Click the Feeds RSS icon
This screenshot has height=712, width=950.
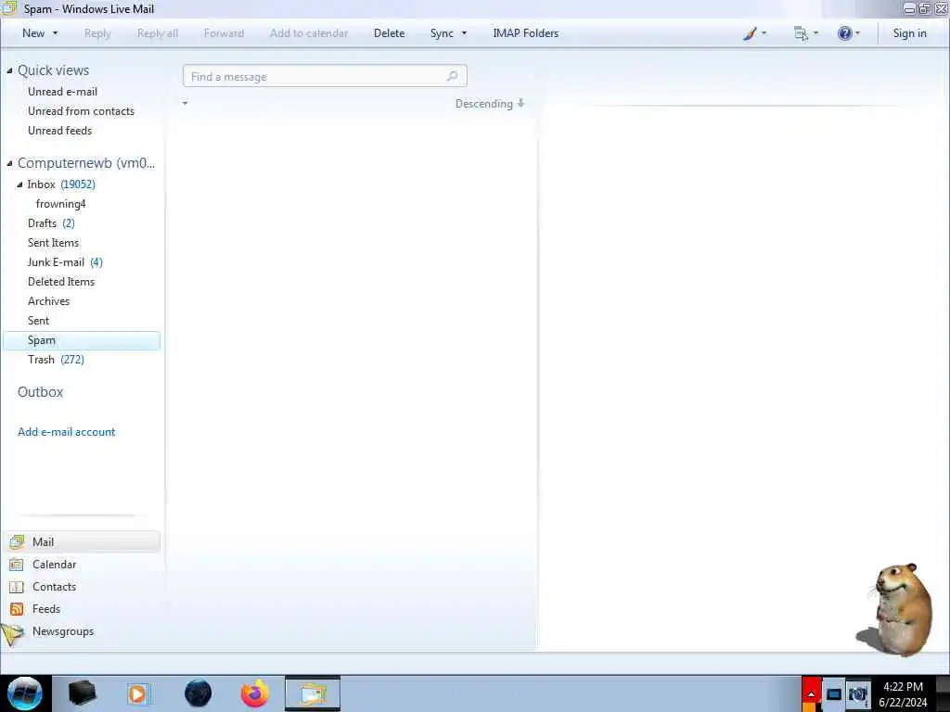click(x=17, y=609)
